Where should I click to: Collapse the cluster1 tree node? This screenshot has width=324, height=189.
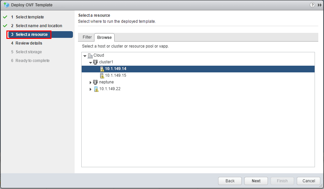click(90, 62)
